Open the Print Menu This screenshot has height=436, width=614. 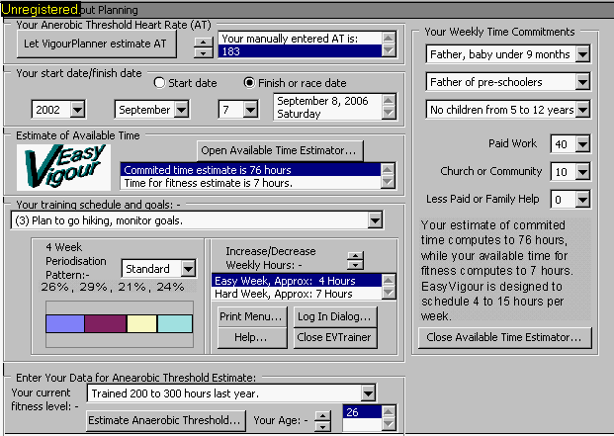coord(252,316)
